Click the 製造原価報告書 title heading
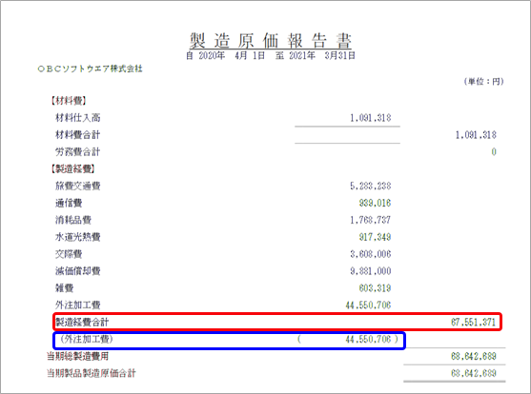 [x=270, y=41]
